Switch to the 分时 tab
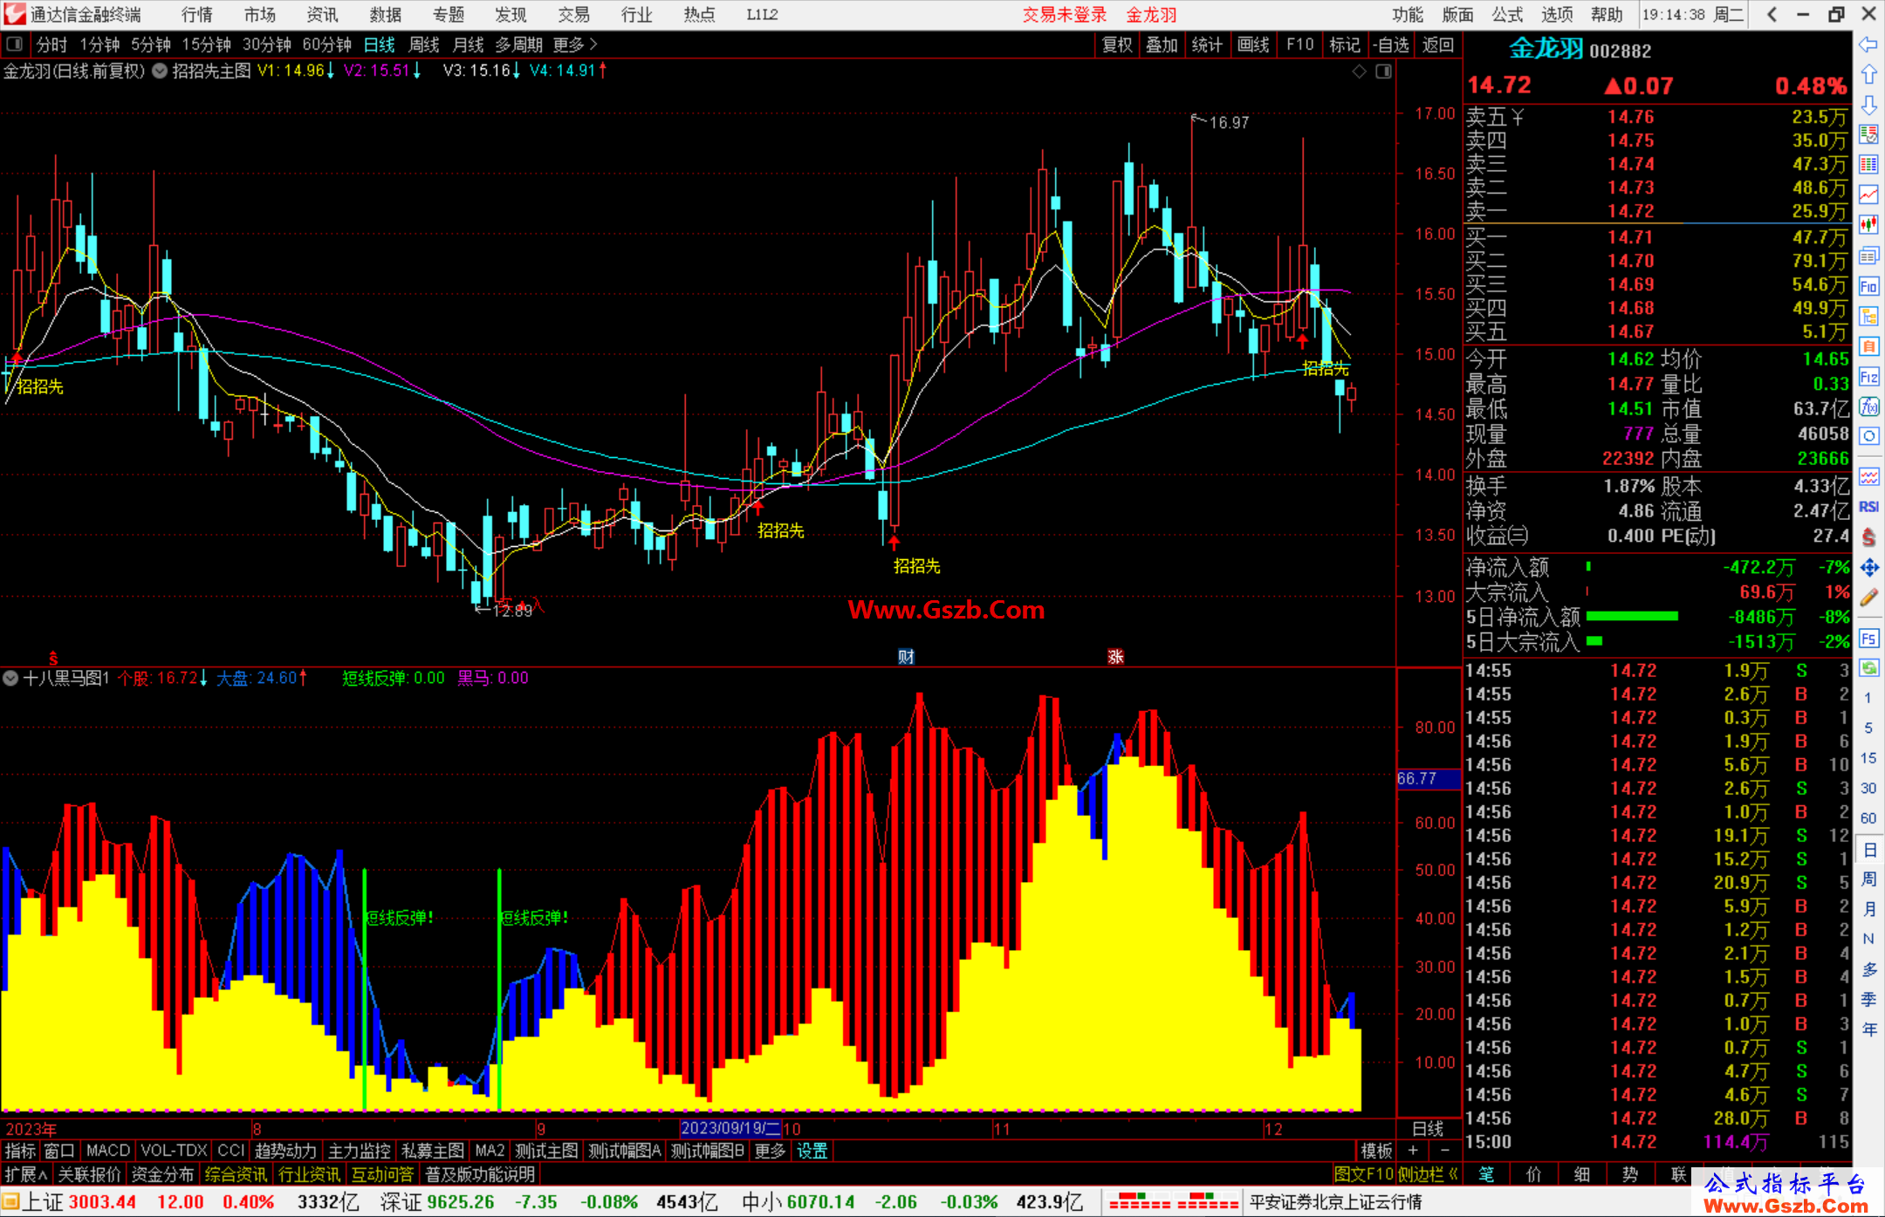This screenshot has width=1885, height=1217. click(51, 44)
